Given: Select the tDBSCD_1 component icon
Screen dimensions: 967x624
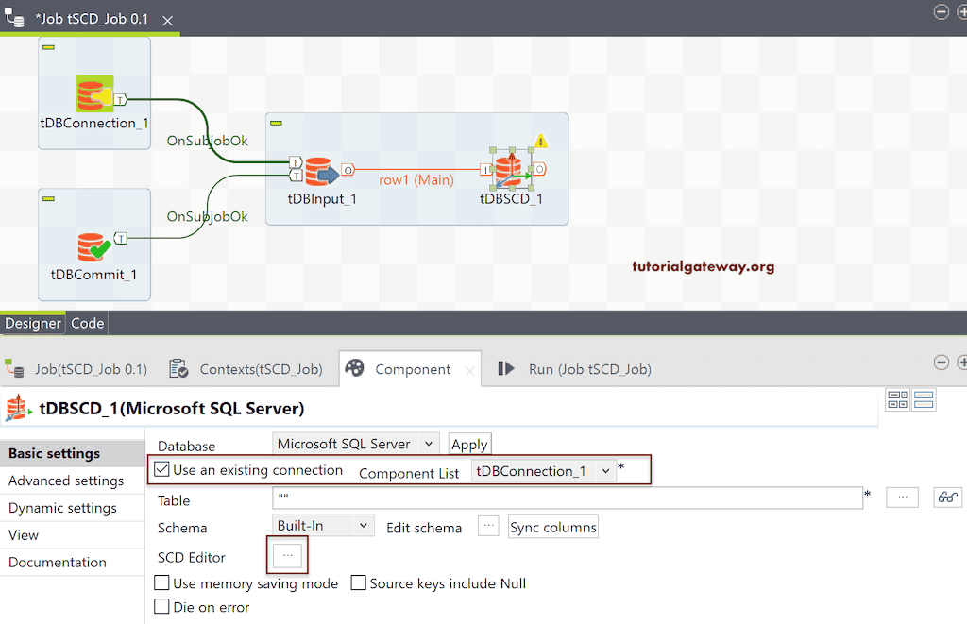Looking at the screenshot, I should [x=511, y=170].
